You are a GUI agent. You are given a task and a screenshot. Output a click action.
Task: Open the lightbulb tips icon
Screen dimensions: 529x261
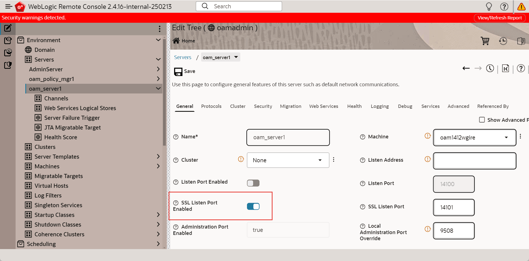coord(489,6)
